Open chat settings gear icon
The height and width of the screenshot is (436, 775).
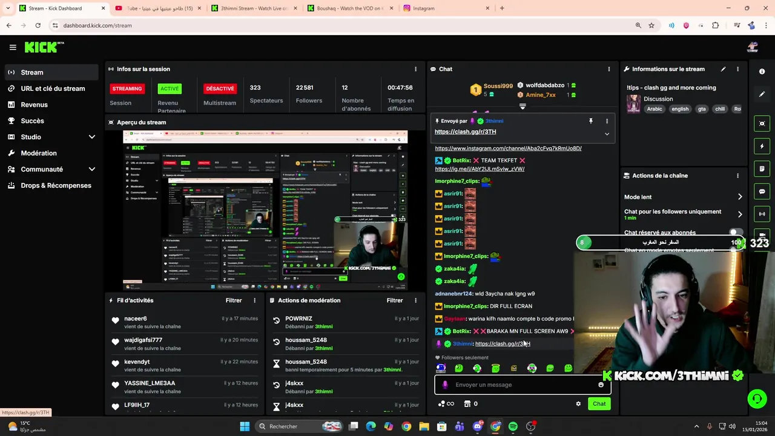click(578, 404)
